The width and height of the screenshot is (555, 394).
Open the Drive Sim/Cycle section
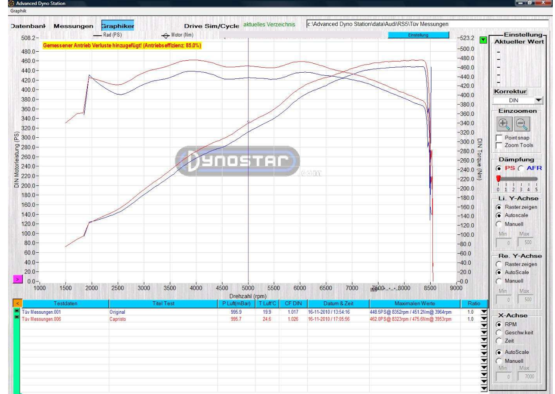click(x=211, y=26)
